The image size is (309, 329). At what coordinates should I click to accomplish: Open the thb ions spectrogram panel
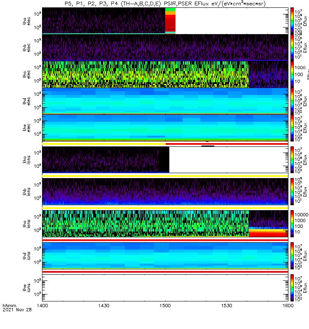tap(165, 192)
